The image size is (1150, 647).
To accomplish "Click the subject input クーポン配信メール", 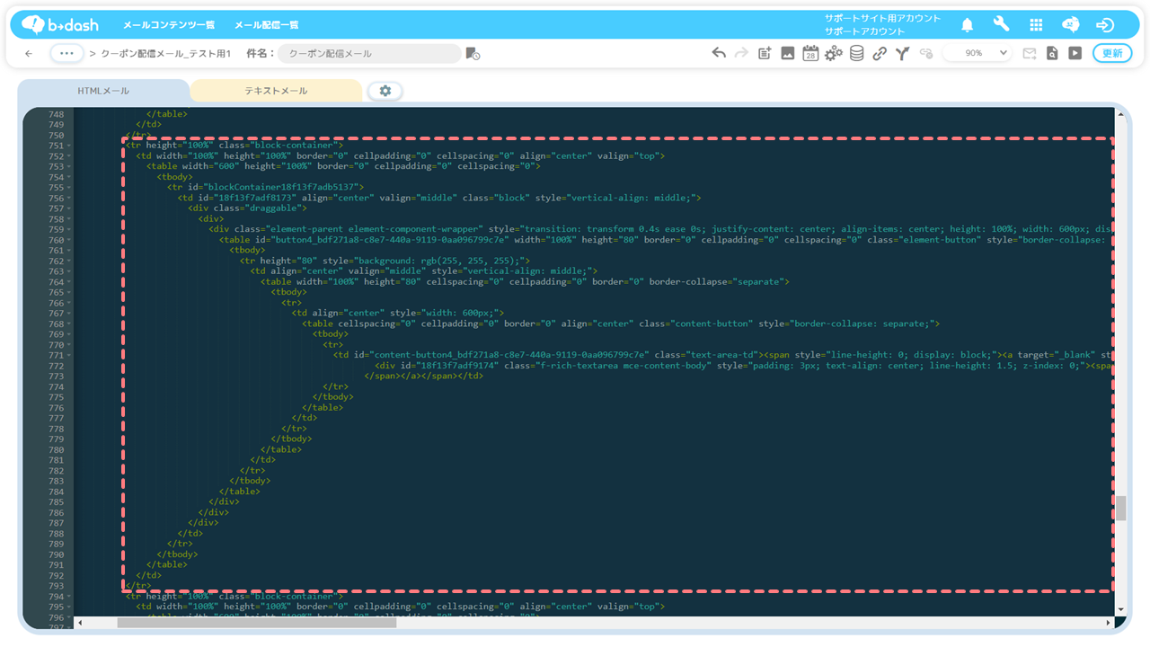I will tap(369, 54).
